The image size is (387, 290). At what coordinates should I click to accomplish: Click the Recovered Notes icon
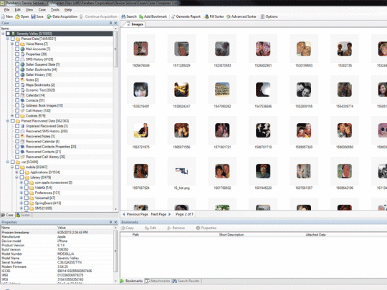coord(22,136)
